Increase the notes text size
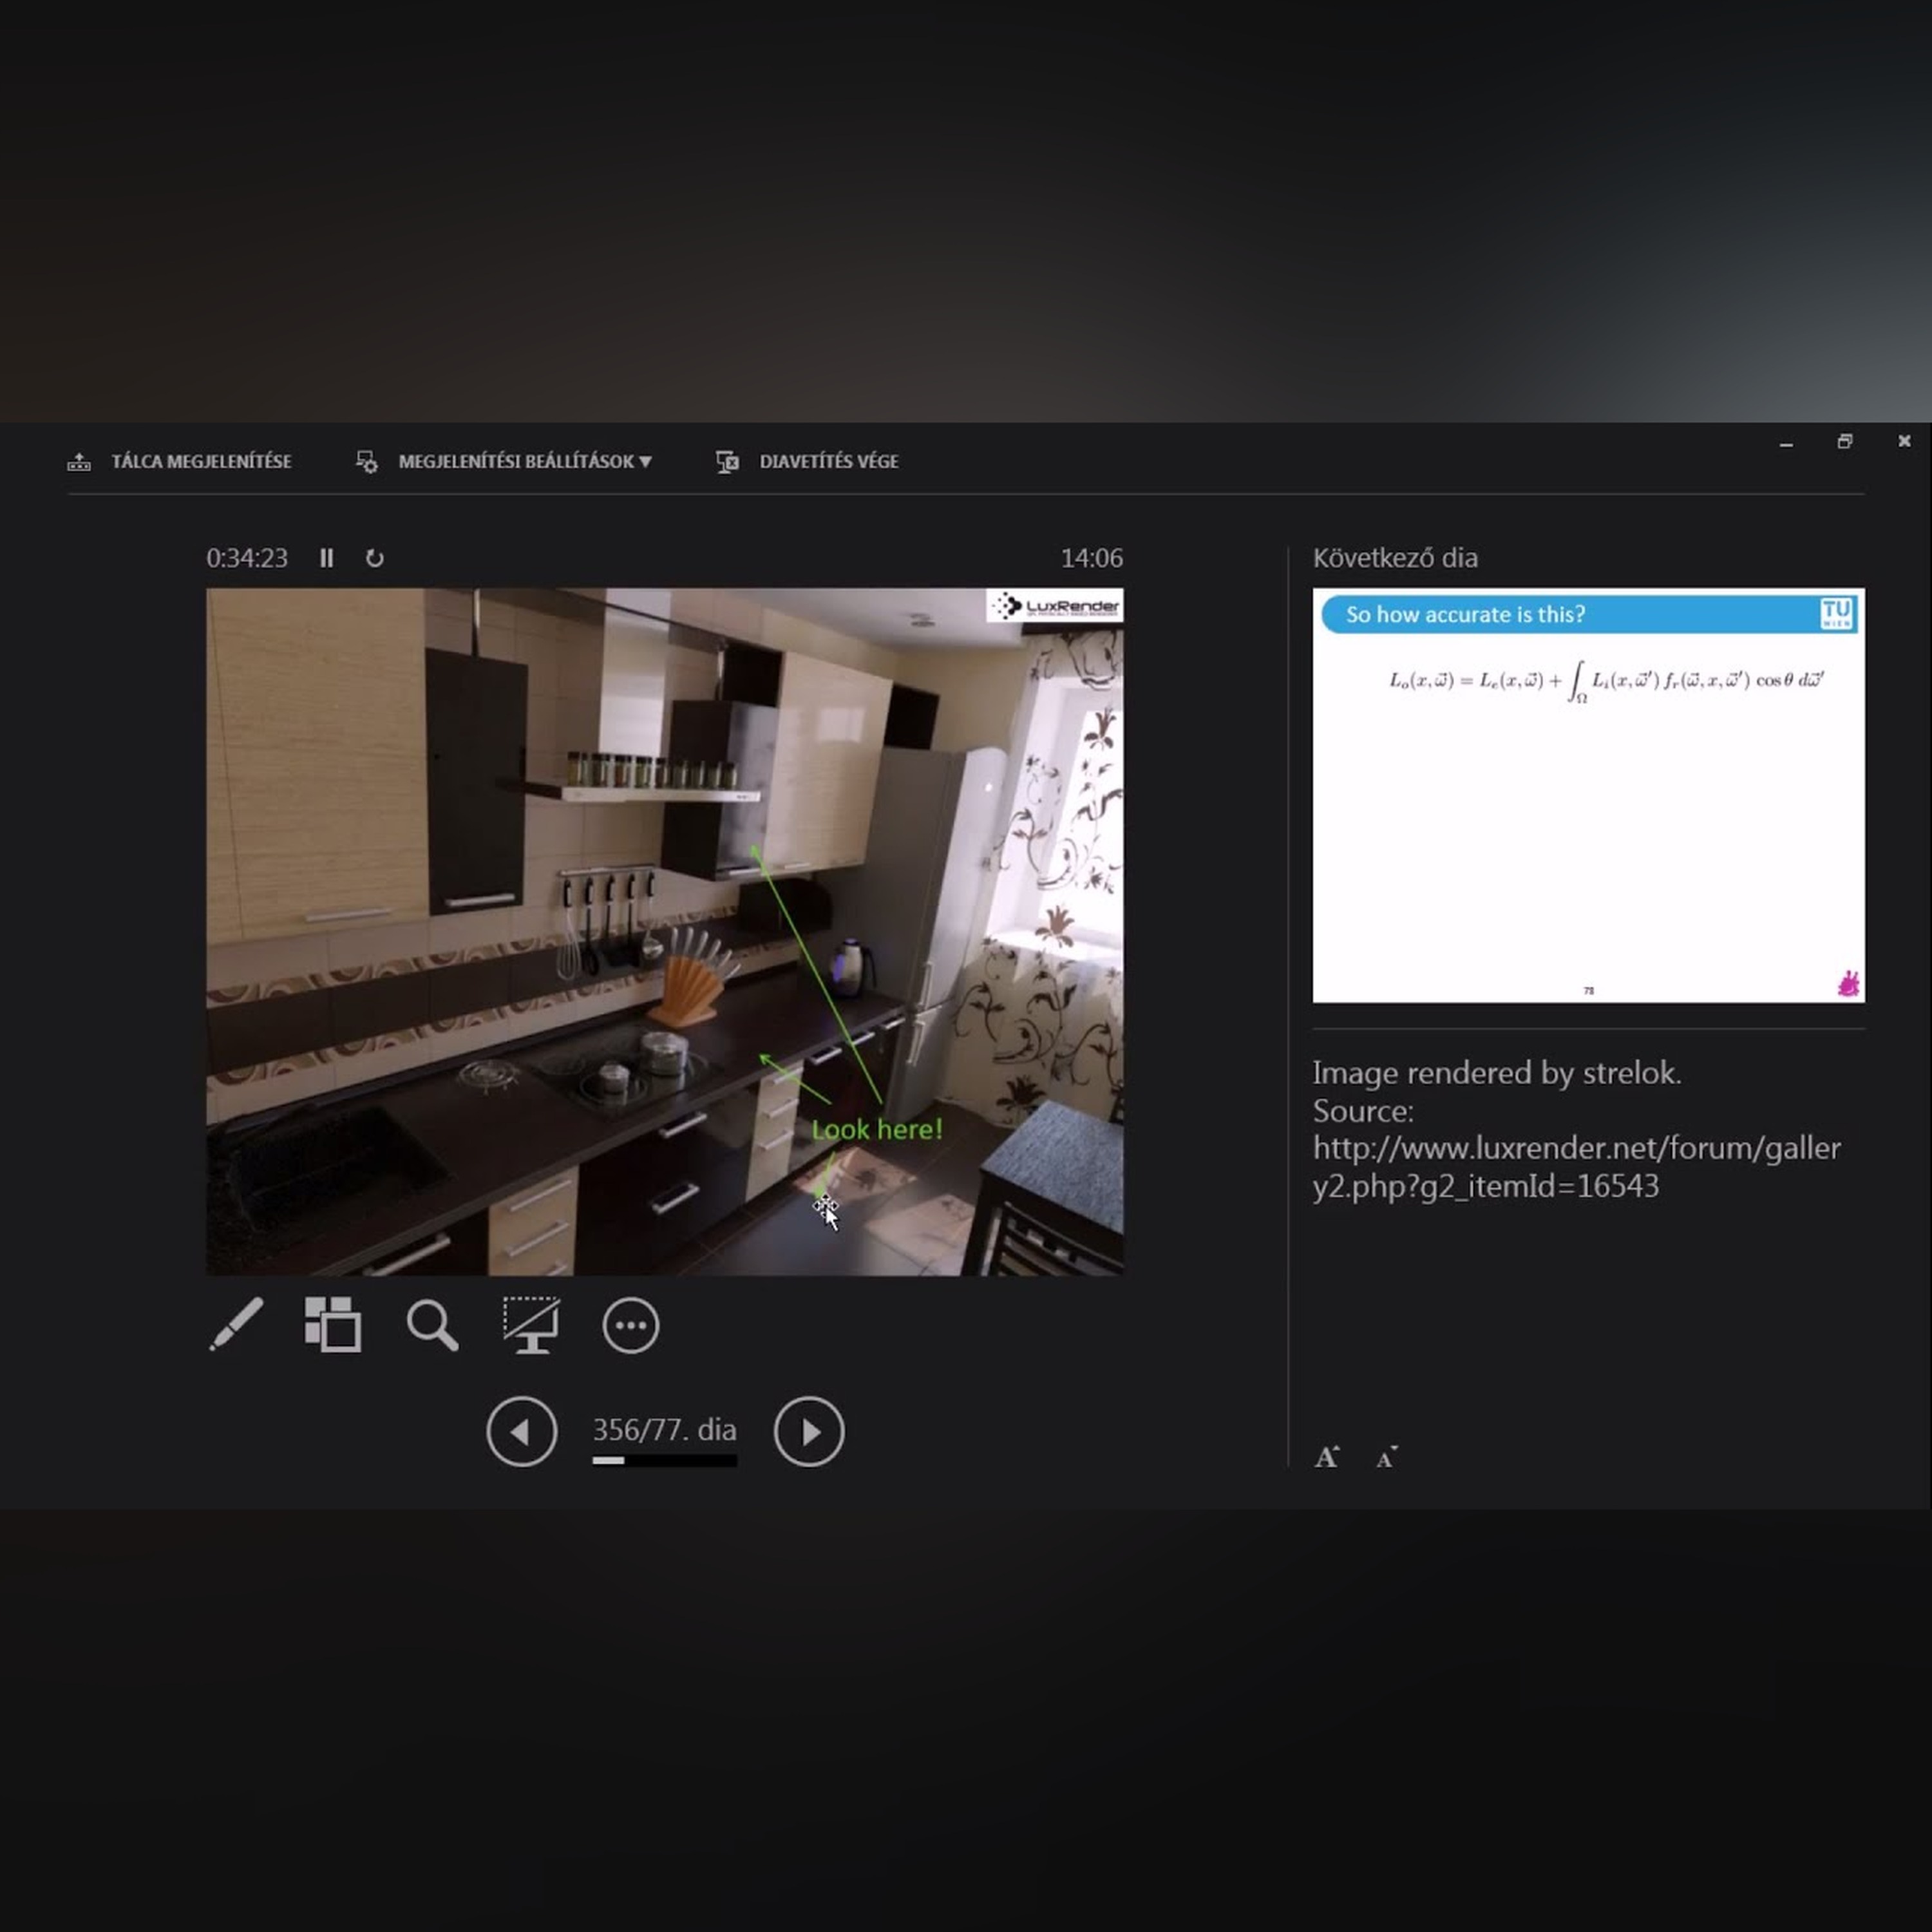The image size is (1932, 1932). (1327, 1457)
